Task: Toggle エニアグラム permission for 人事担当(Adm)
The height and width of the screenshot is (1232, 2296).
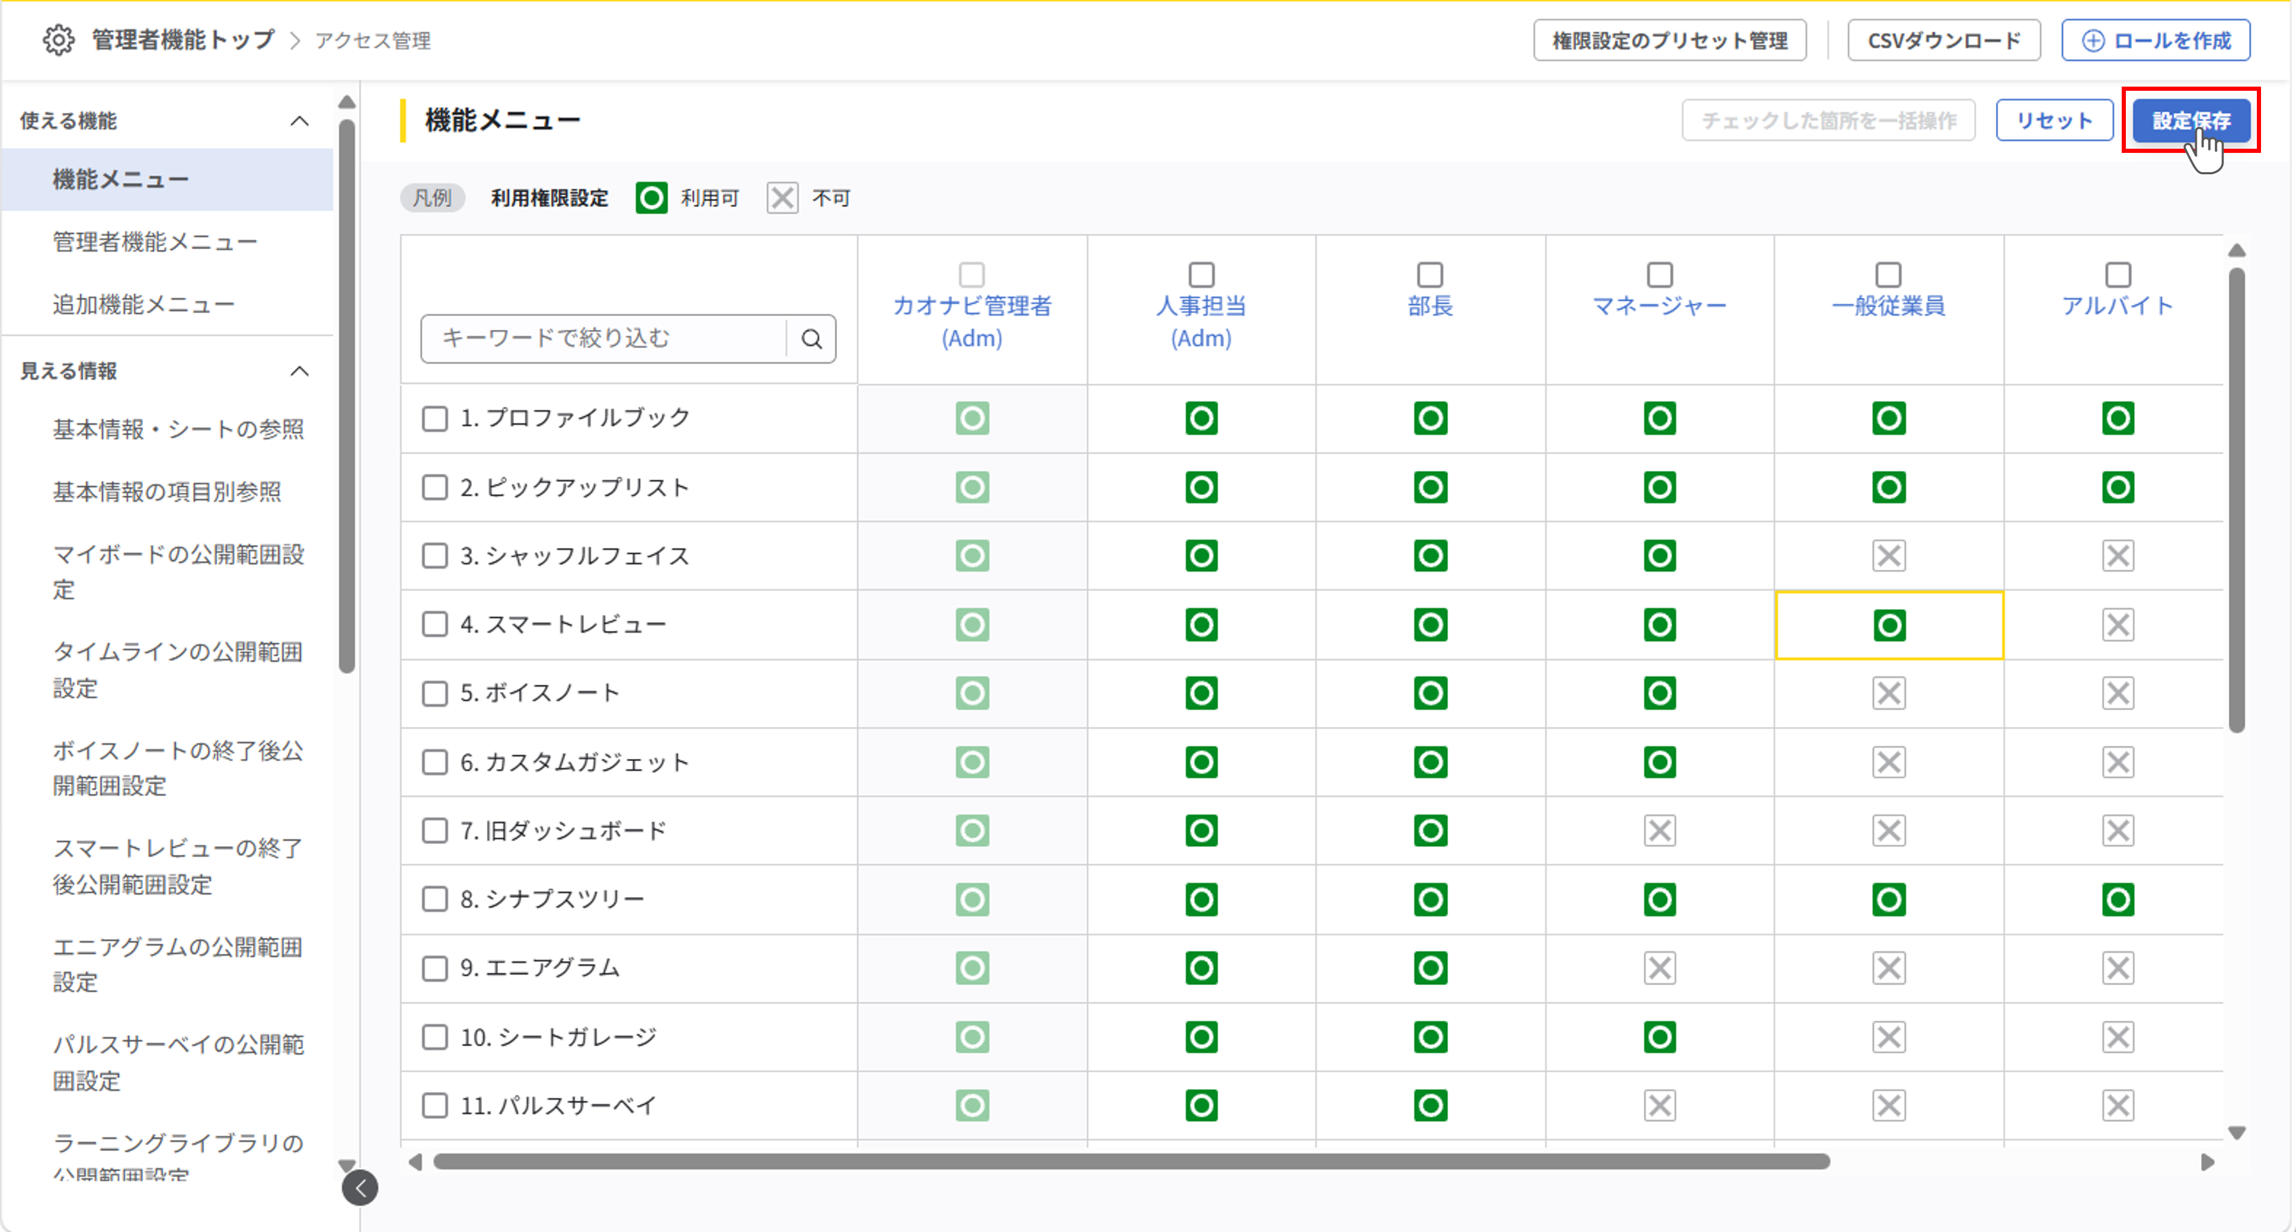Action: click(1201, 968)
